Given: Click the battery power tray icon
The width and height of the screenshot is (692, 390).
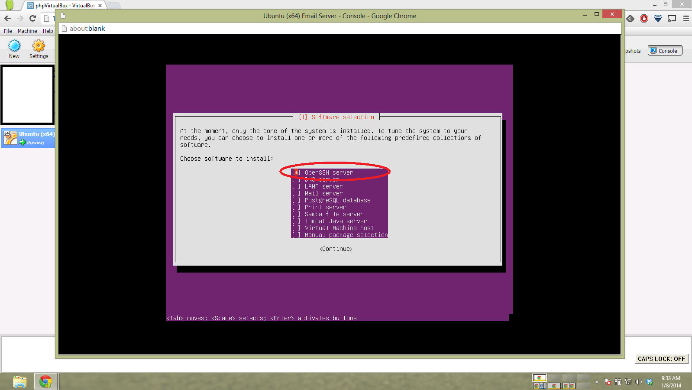Looking at the screenshot, I should [618, 382].
